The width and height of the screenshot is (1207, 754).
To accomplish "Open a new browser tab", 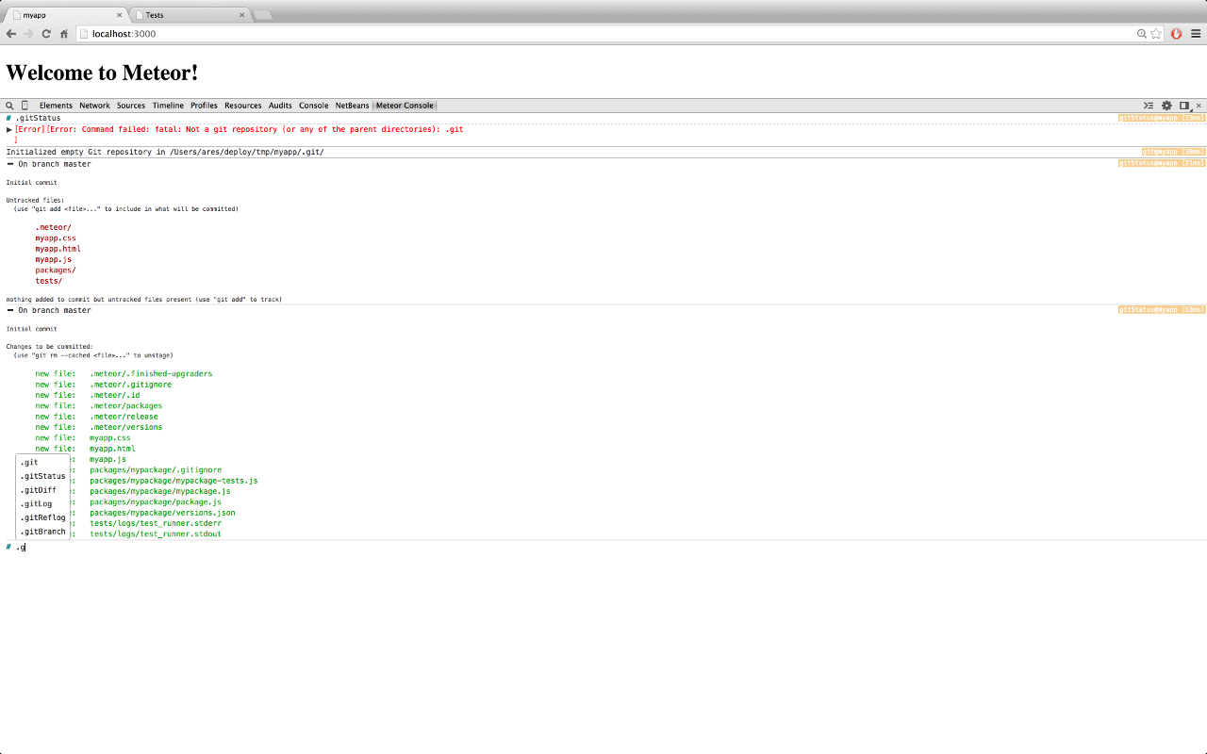I will pos(263,15).
